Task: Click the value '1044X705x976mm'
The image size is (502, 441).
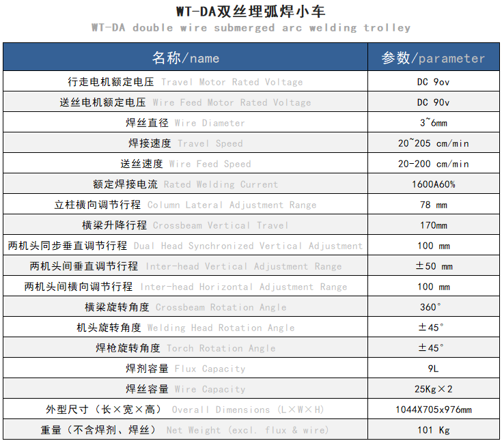Action: pos(434,410)
